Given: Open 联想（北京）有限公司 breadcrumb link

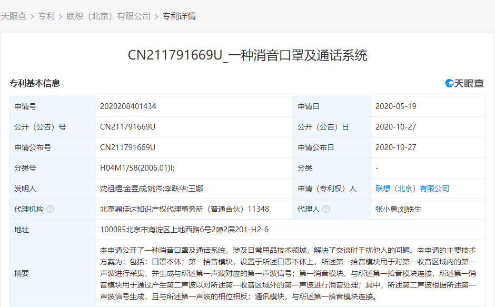Looking at the screenshot, I should click(108, 16).
